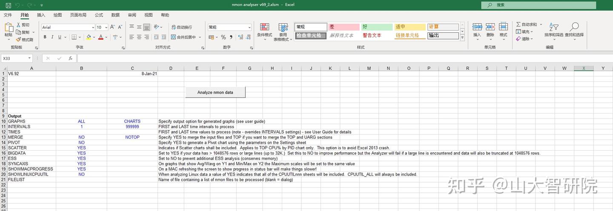Center cell text horizontally

tap(139, 37)
